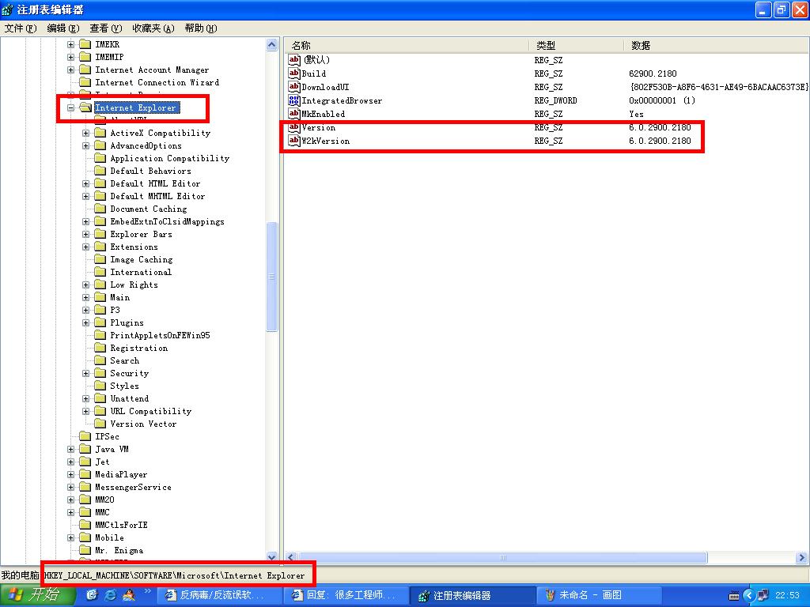
Task: Click the 注册表编辑器 taskbar button
Action: tap(473, 596)
